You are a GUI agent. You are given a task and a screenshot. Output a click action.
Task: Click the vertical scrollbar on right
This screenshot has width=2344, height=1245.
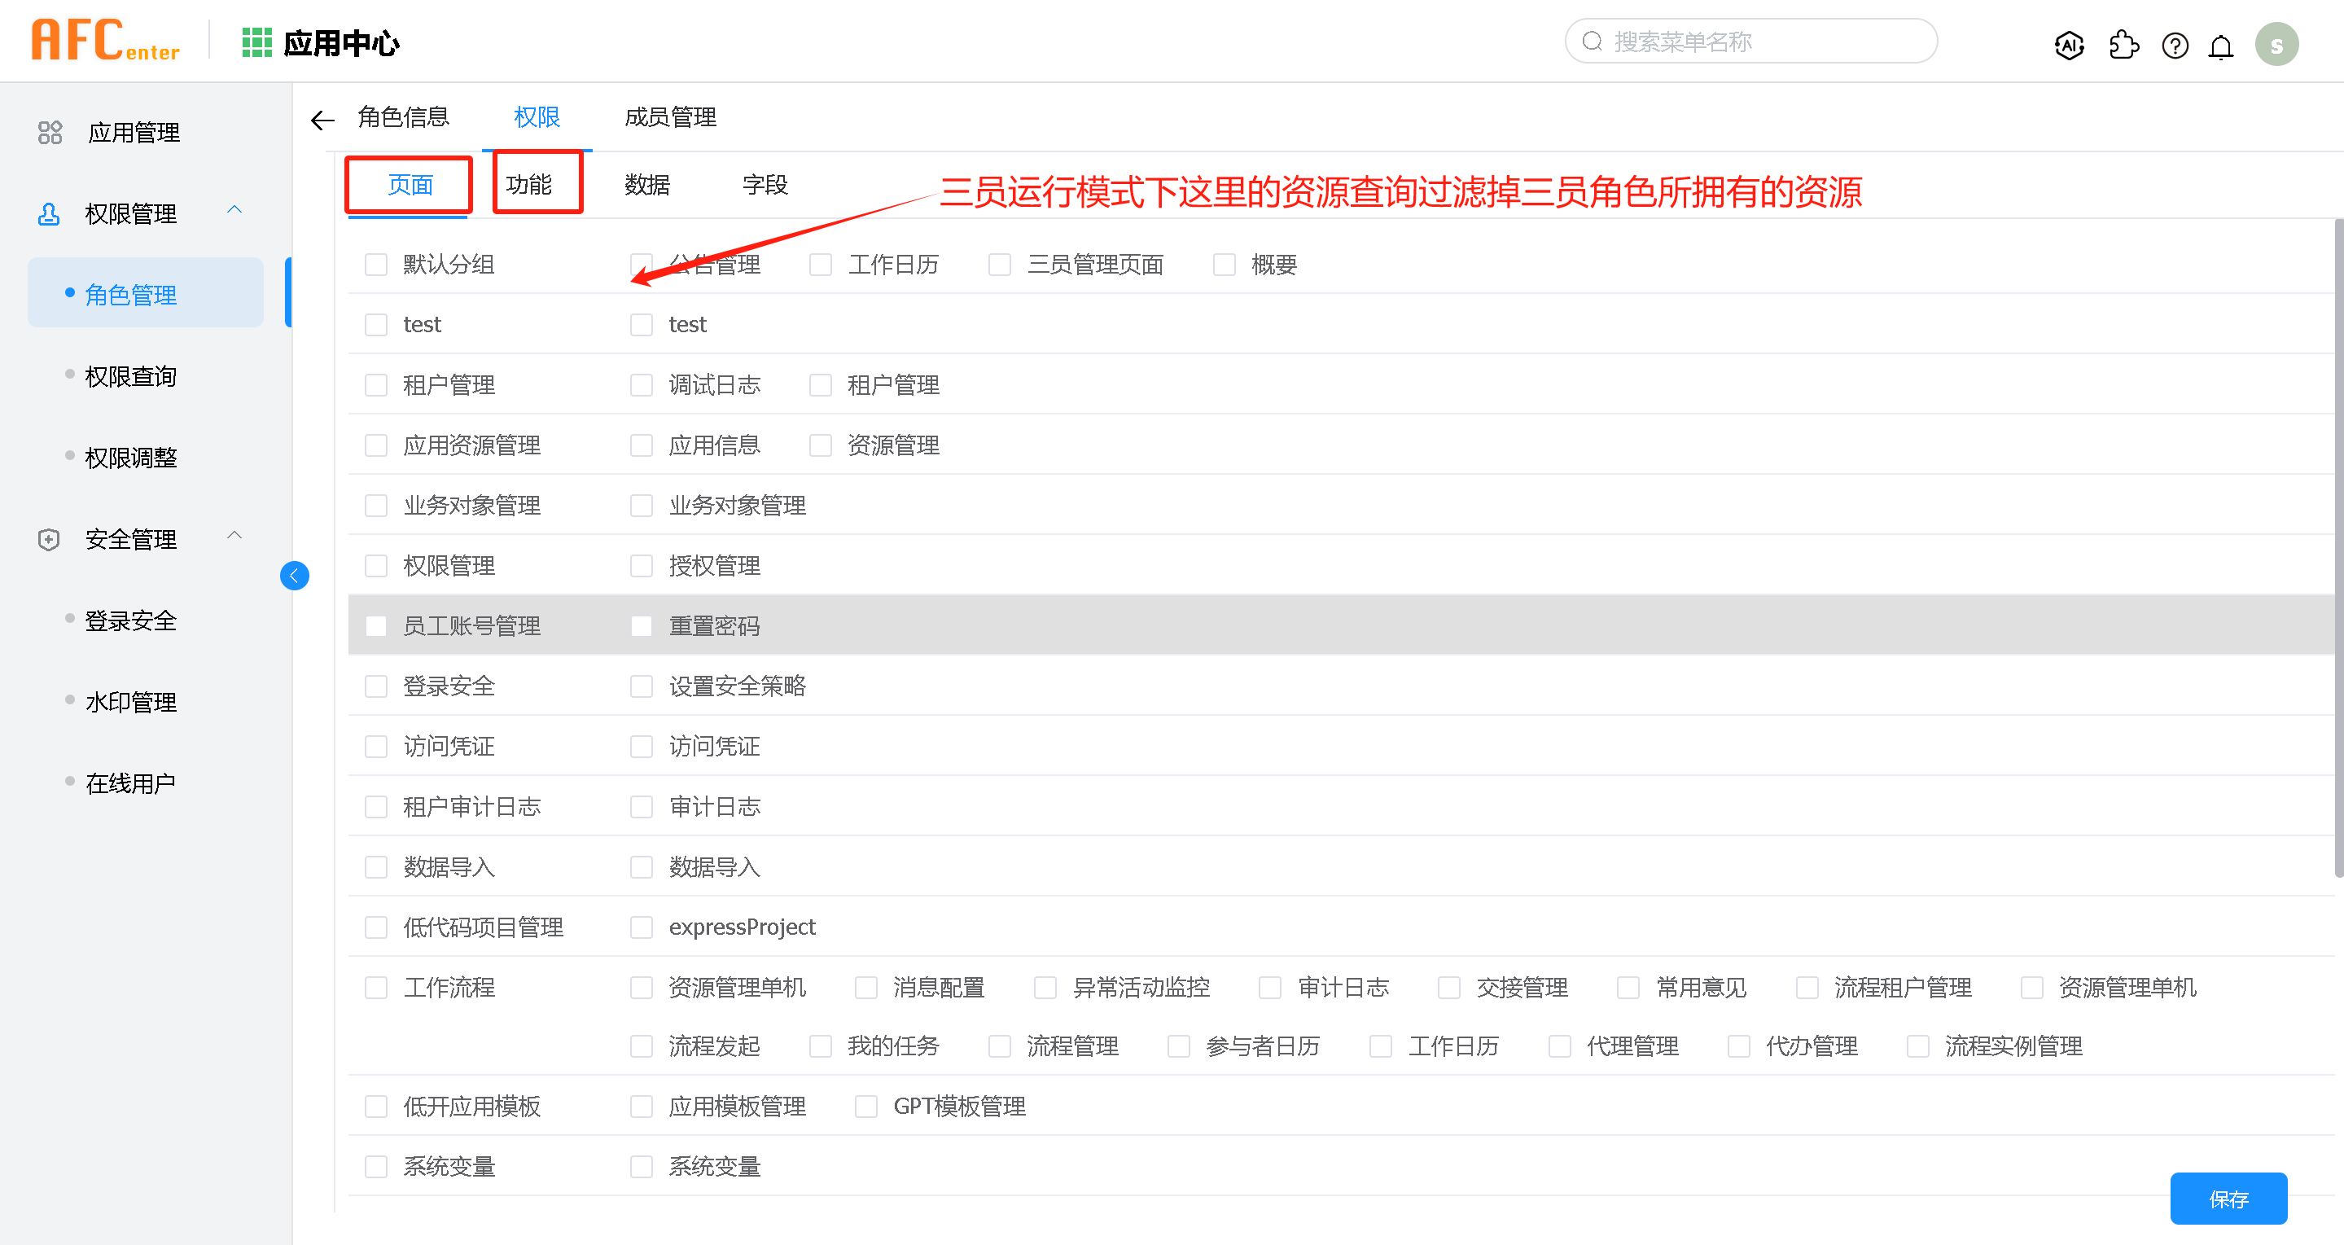2337,546
